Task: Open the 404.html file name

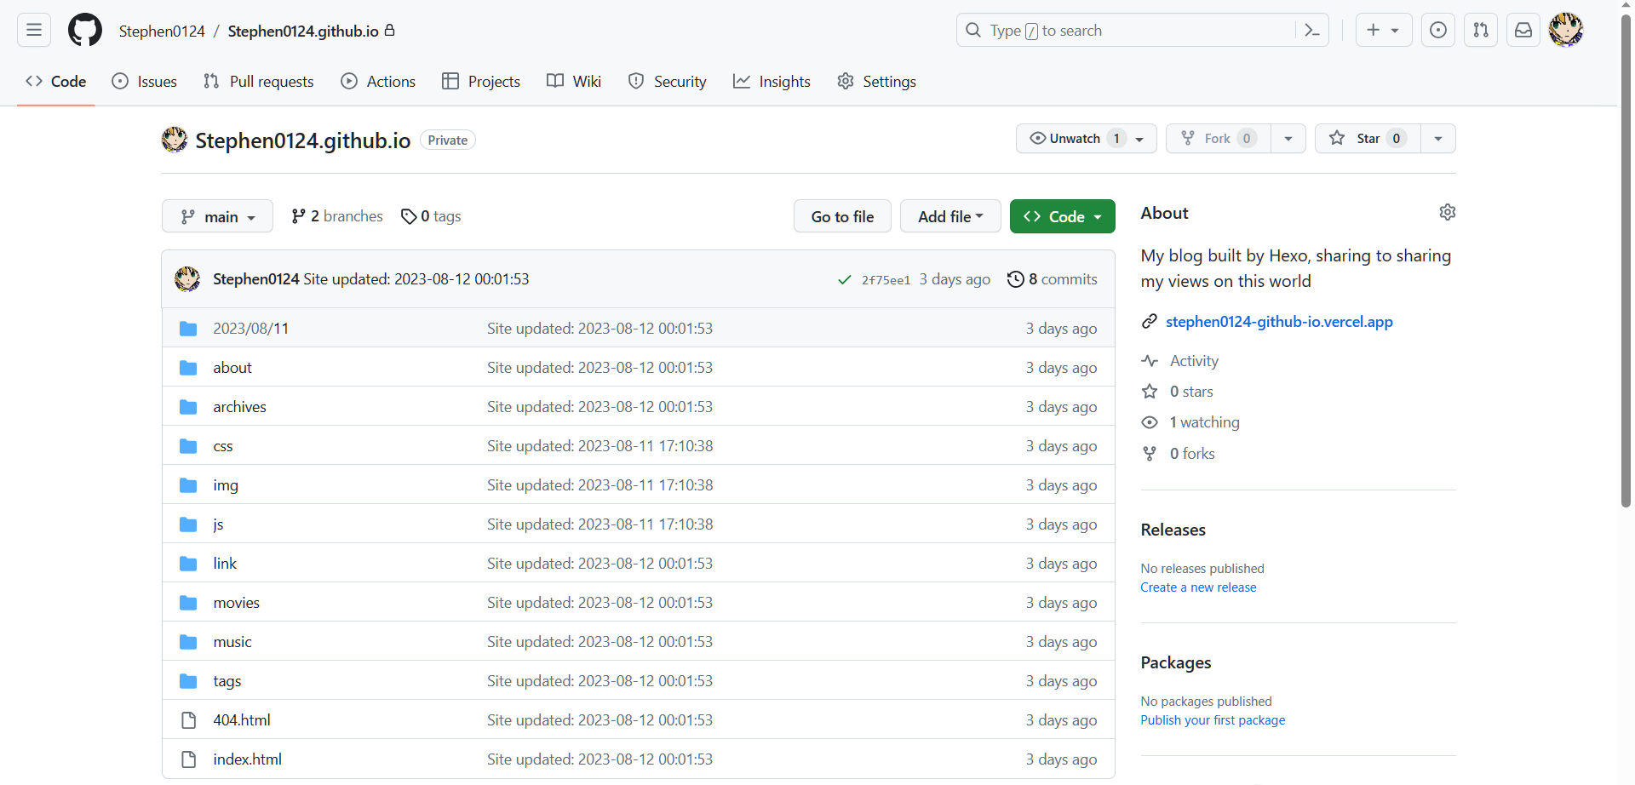Action: (x=242, y=720)
